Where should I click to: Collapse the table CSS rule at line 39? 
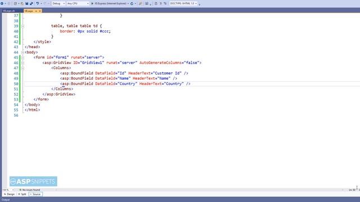22,26
